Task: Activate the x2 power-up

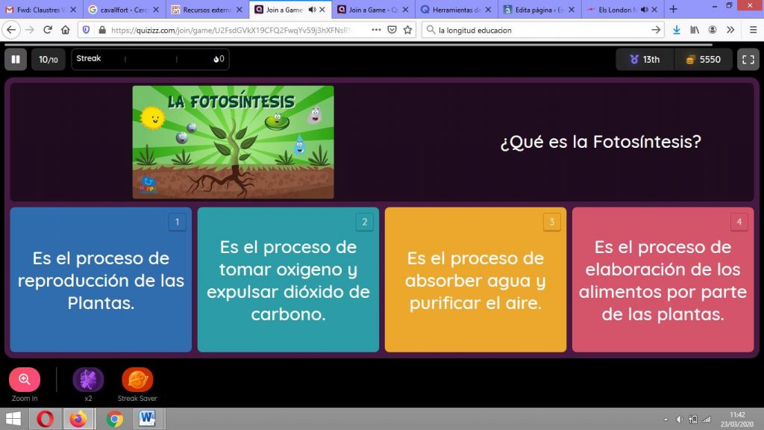Action: 88,379
